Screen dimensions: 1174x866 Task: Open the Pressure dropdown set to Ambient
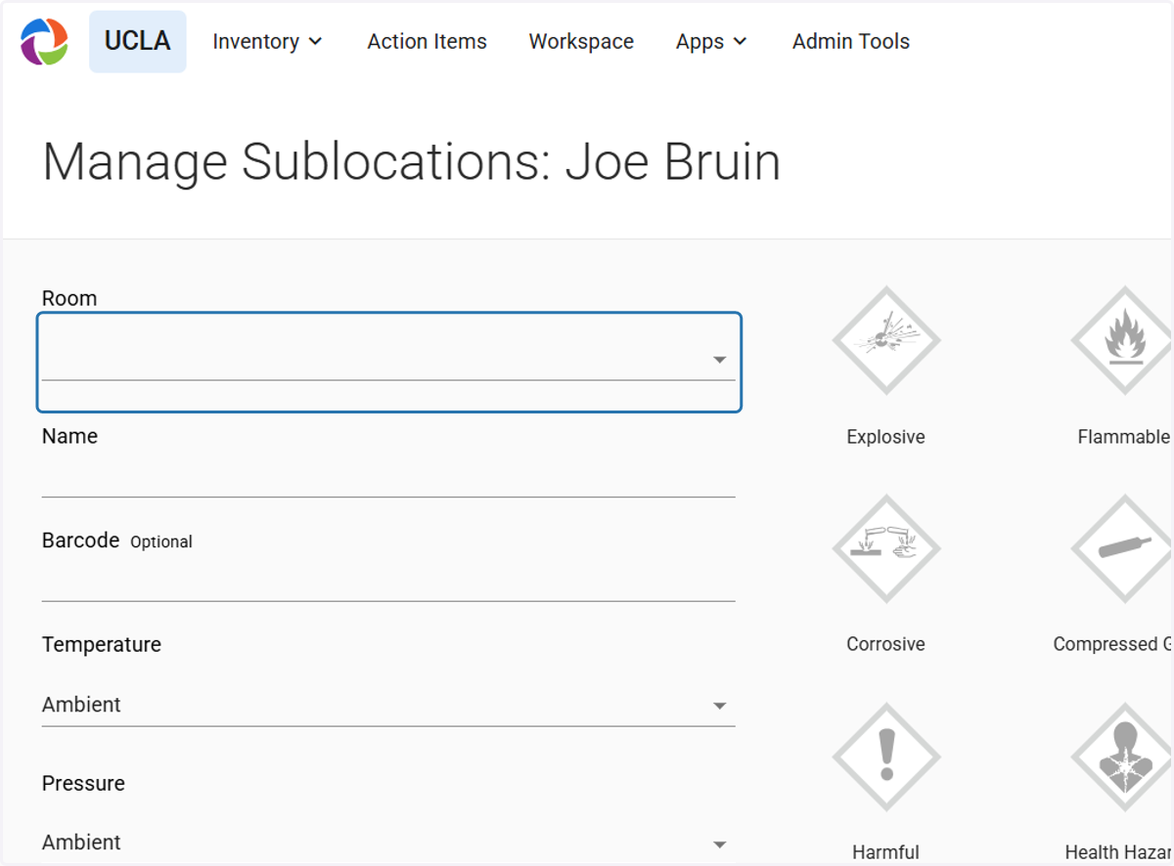388,843
